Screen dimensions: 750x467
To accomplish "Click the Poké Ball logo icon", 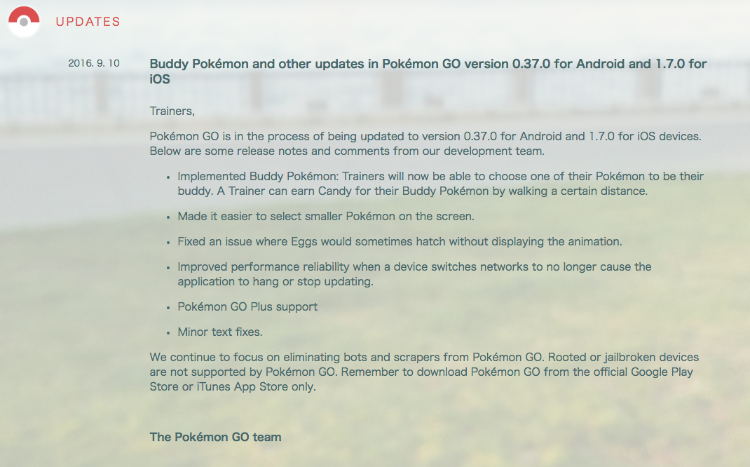I will point(24,22).
